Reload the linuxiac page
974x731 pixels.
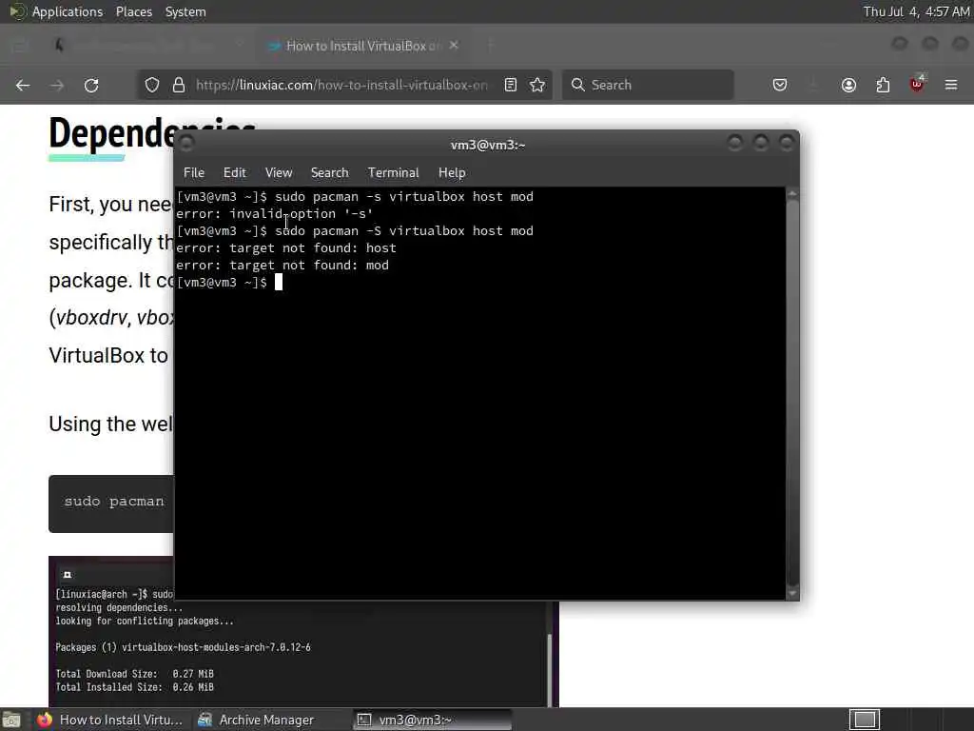(91, 85)
